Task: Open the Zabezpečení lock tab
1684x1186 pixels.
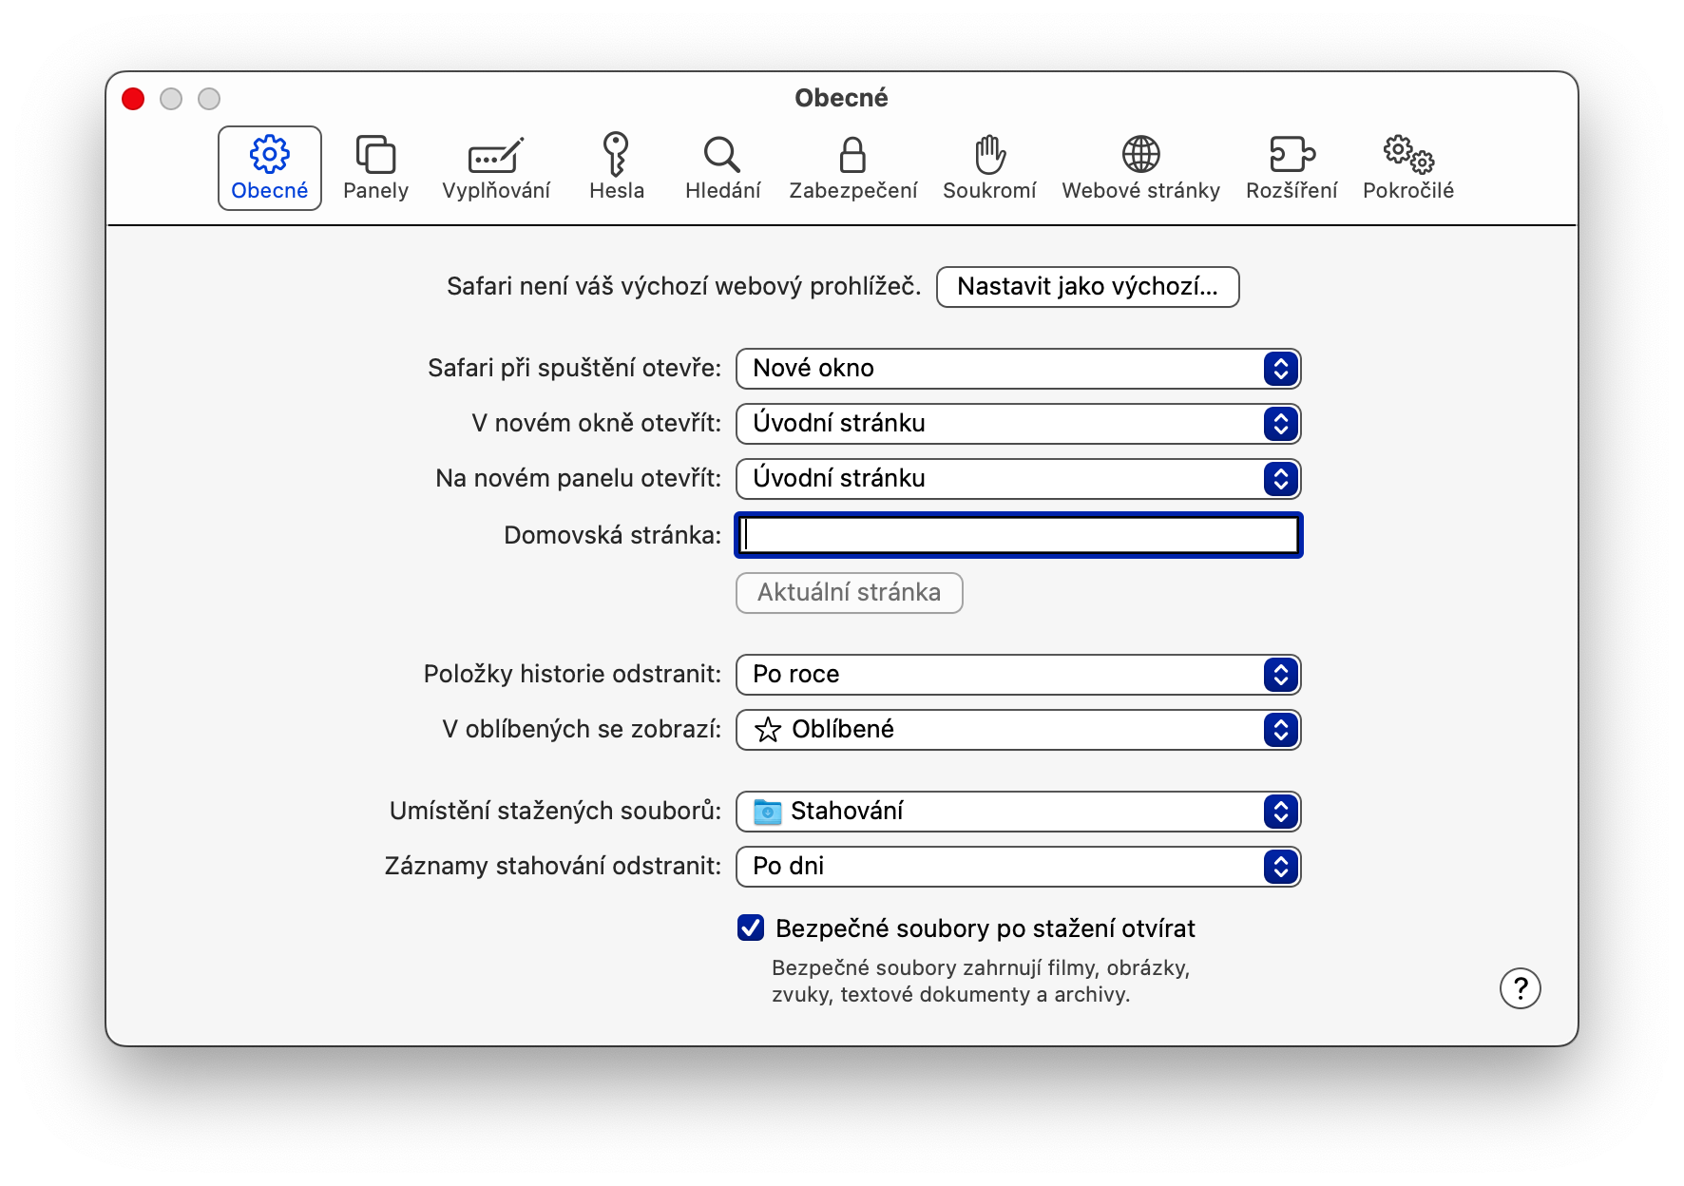Action: [853, 168]
